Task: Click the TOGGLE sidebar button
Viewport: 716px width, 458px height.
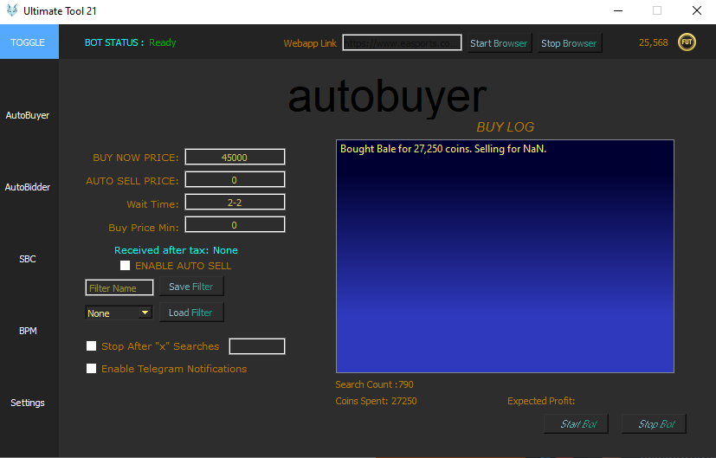Action: pyautogui.click(x=28, y=42)
